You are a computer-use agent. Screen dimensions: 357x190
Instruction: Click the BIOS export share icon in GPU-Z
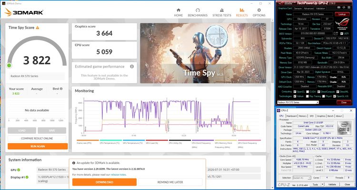[x=336, y=33]
